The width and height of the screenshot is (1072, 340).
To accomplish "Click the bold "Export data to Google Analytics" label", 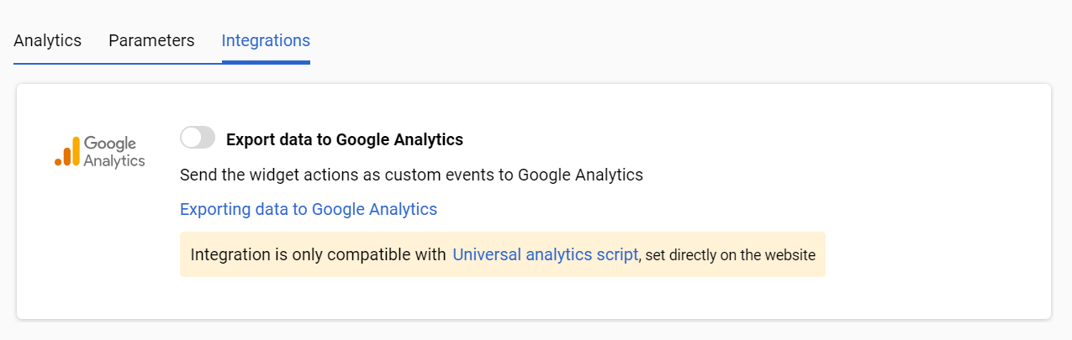I will click(345, 139).
